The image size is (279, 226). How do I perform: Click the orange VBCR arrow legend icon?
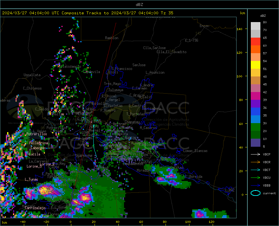click(255, 162)
